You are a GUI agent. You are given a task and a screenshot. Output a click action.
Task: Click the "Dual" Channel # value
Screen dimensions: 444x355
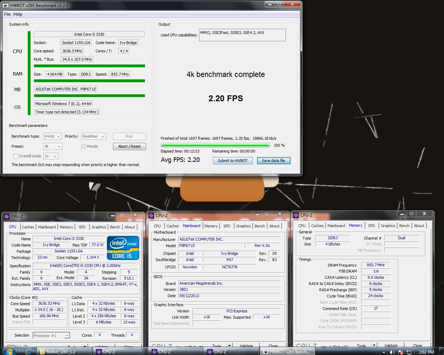[402, 238]
